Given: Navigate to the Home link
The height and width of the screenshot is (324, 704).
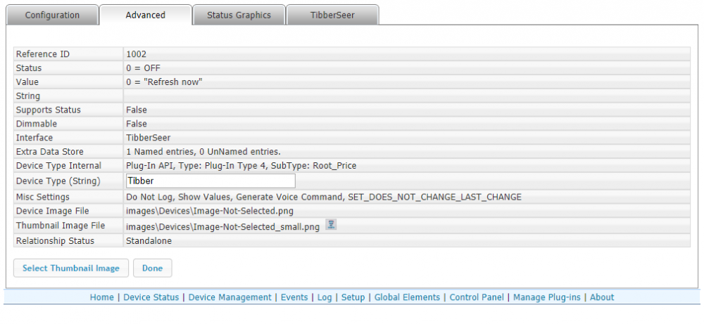Looking at the screenshot, I should [101, 297].
